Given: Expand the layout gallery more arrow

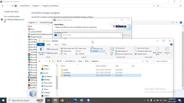Looking at the screenshot, I should click(106, 54).
